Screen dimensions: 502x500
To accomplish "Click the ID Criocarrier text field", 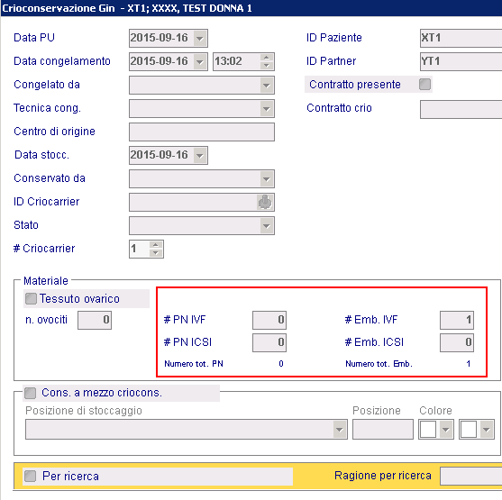I will click(x=194, y=202).
